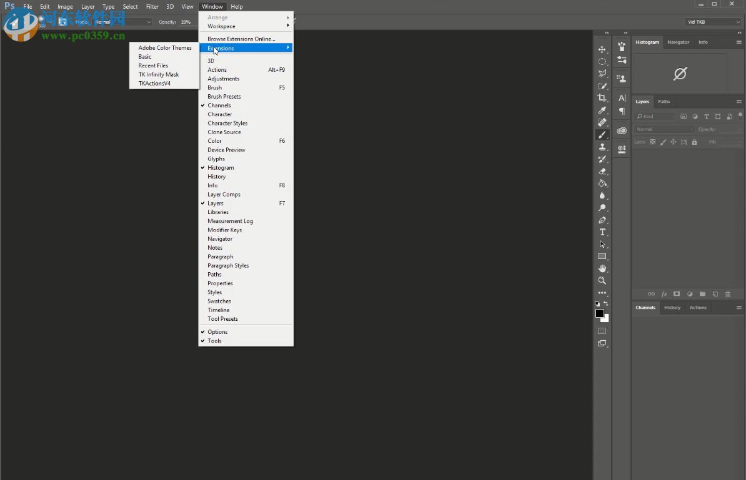The height and width of the screenshot is (480, 746).
Task: Toggle off the checked Layers menu entry
Action: point(216,203)
